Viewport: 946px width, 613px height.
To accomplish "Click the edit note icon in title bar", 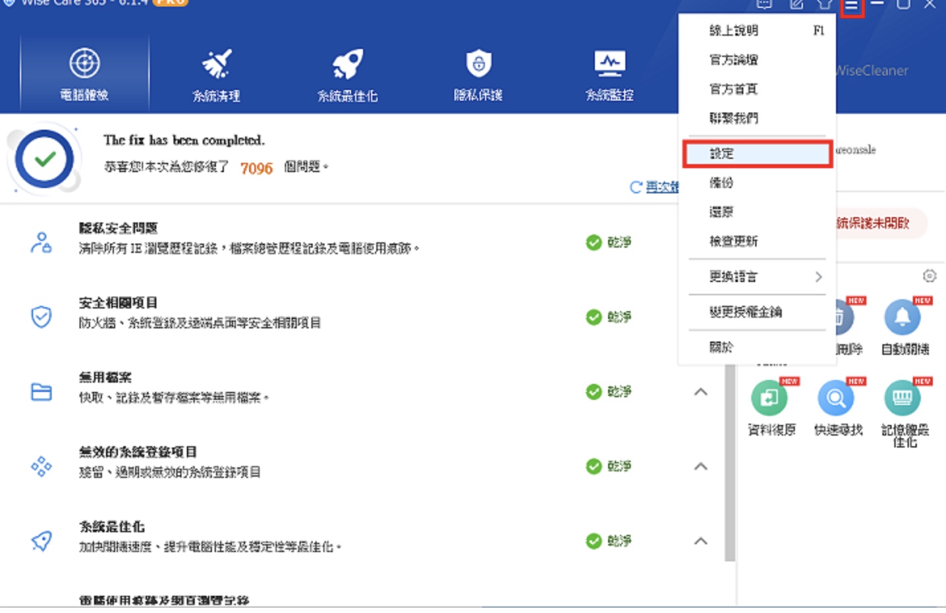I will [796, 5].
